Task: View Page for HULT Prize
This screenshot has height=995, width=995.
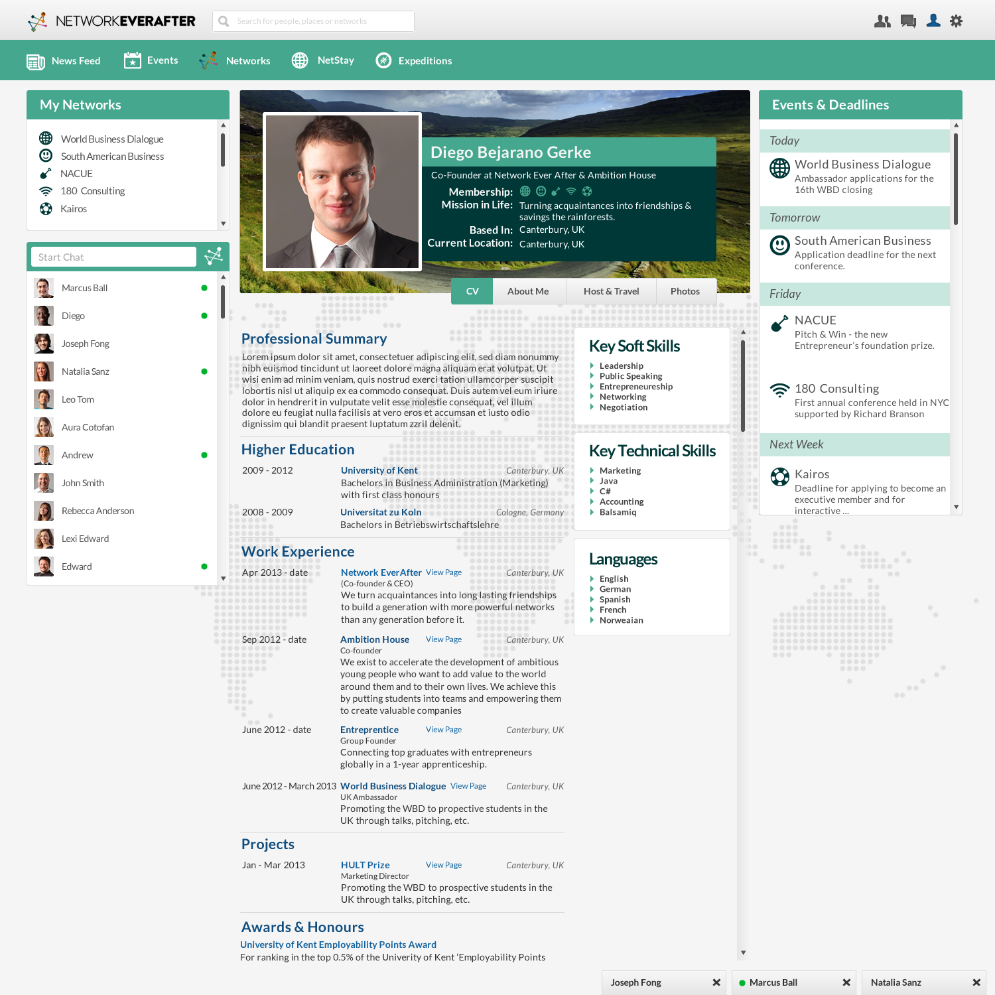Action: pyautogui.click(x=444, y=865)
